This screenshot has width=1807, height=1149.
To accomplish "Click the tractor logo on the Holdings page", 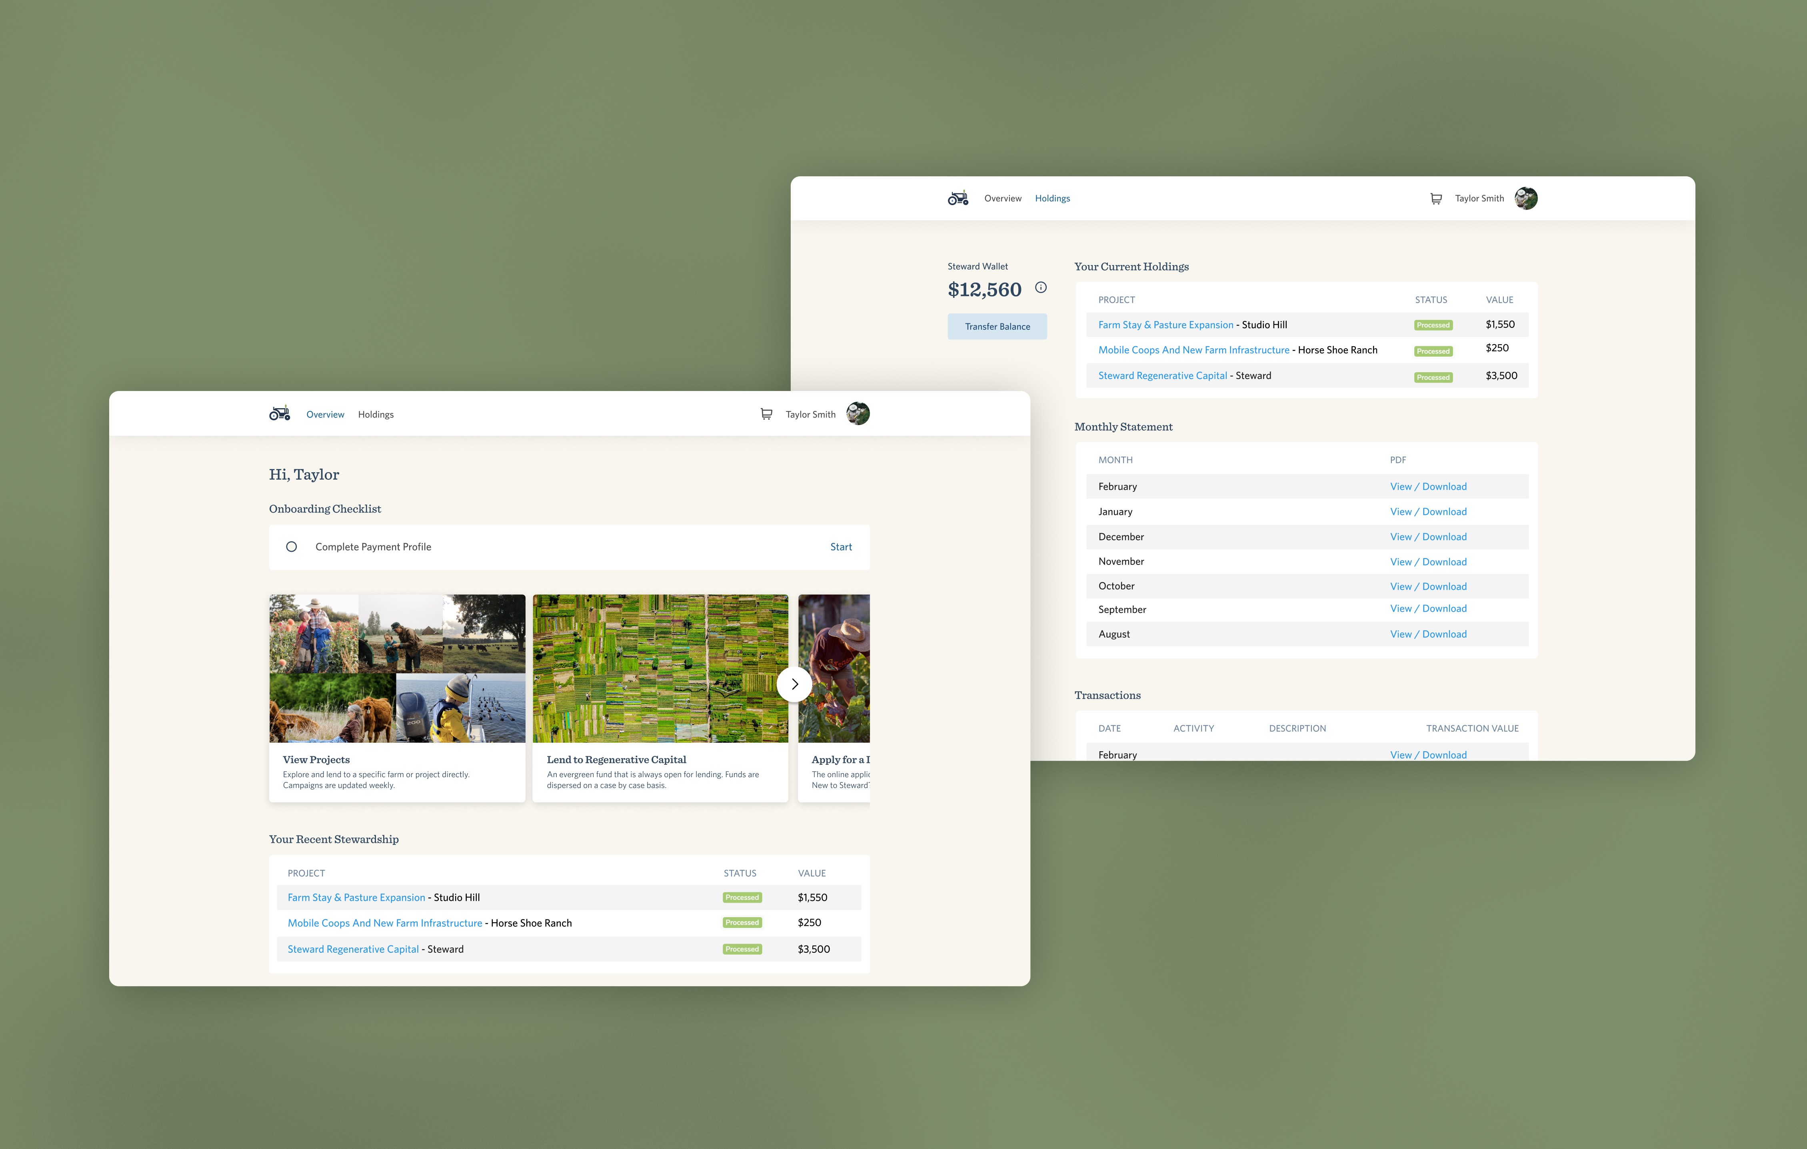I will [957, 197].
